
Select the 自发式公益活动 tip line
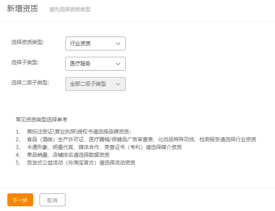click(x=81, y=163)
